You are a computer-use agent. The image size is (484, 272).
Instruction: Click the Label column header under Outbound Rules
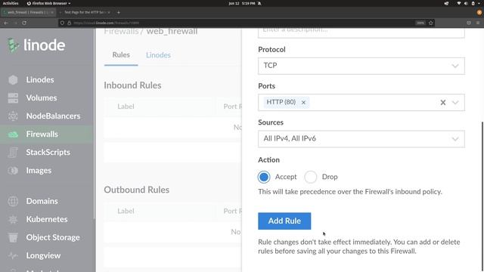[x=126, y=211]
